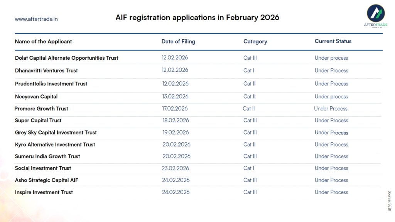Image resolution: width=395 pixels, height=222 pixels.
Task: Click the Aftertrade logo icon
Action: coord(375,14)
